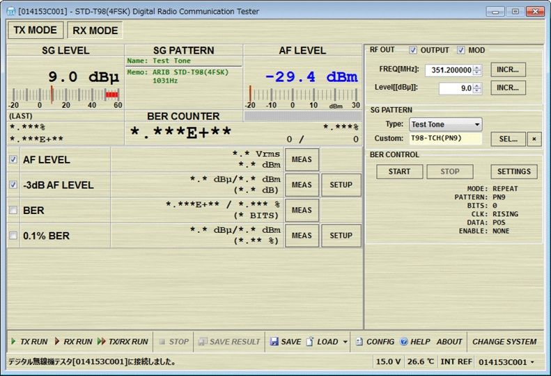Open the SG Pattern Type dropdown
Screen dimensions: 551x376
point(444,124)
